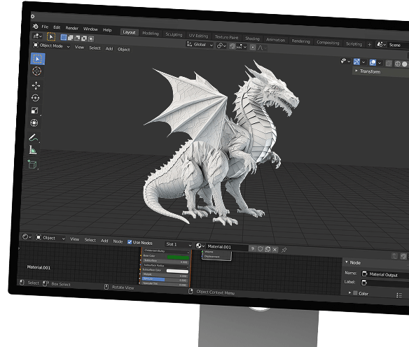This screenshot has height=347, width=409.
Task: Open the node editor Node menu
Action: [118, 241]
